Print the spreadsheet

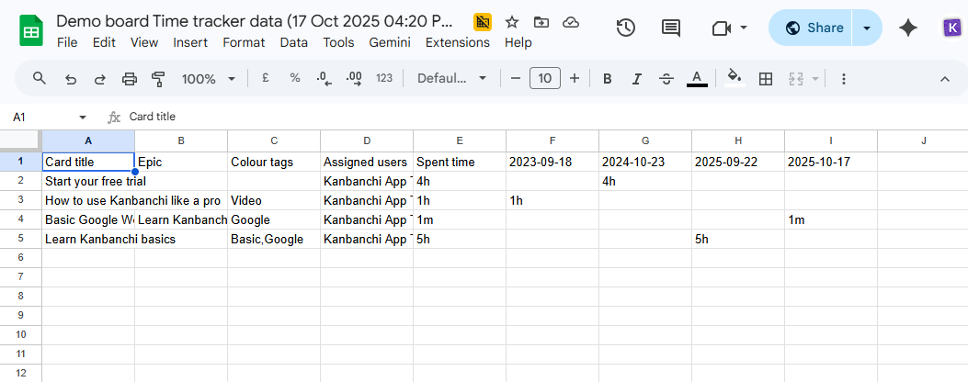pyautogui.click(x=129, y=78)
